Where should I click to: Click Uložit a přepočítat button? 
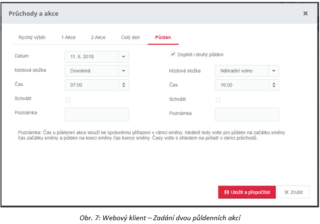point(247,192)
